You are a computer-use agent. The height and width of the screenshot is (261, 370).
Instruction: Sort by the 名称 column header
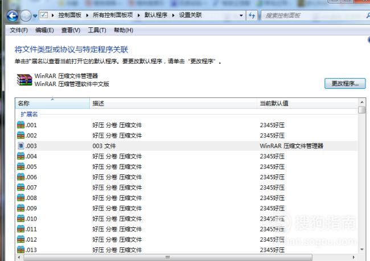click(x=52, y=103)
